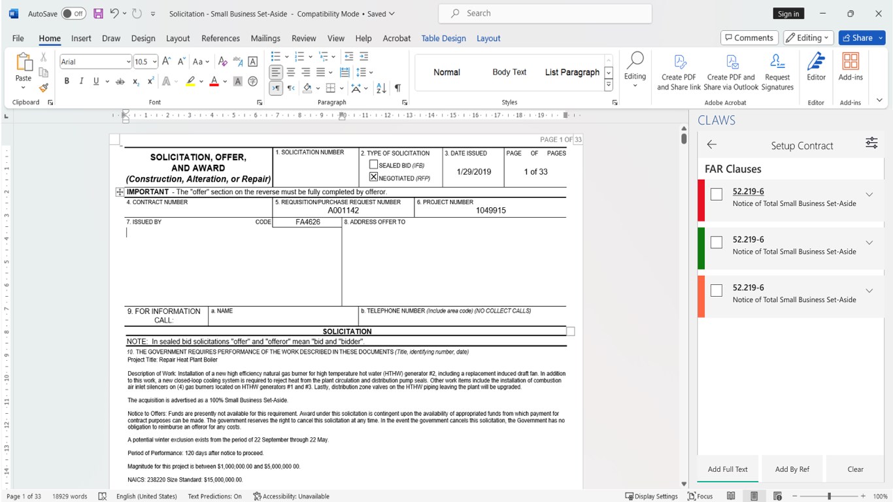893x502 pixels.
Task: Click Create PDF and Share via Outlook
Action: 731,72
